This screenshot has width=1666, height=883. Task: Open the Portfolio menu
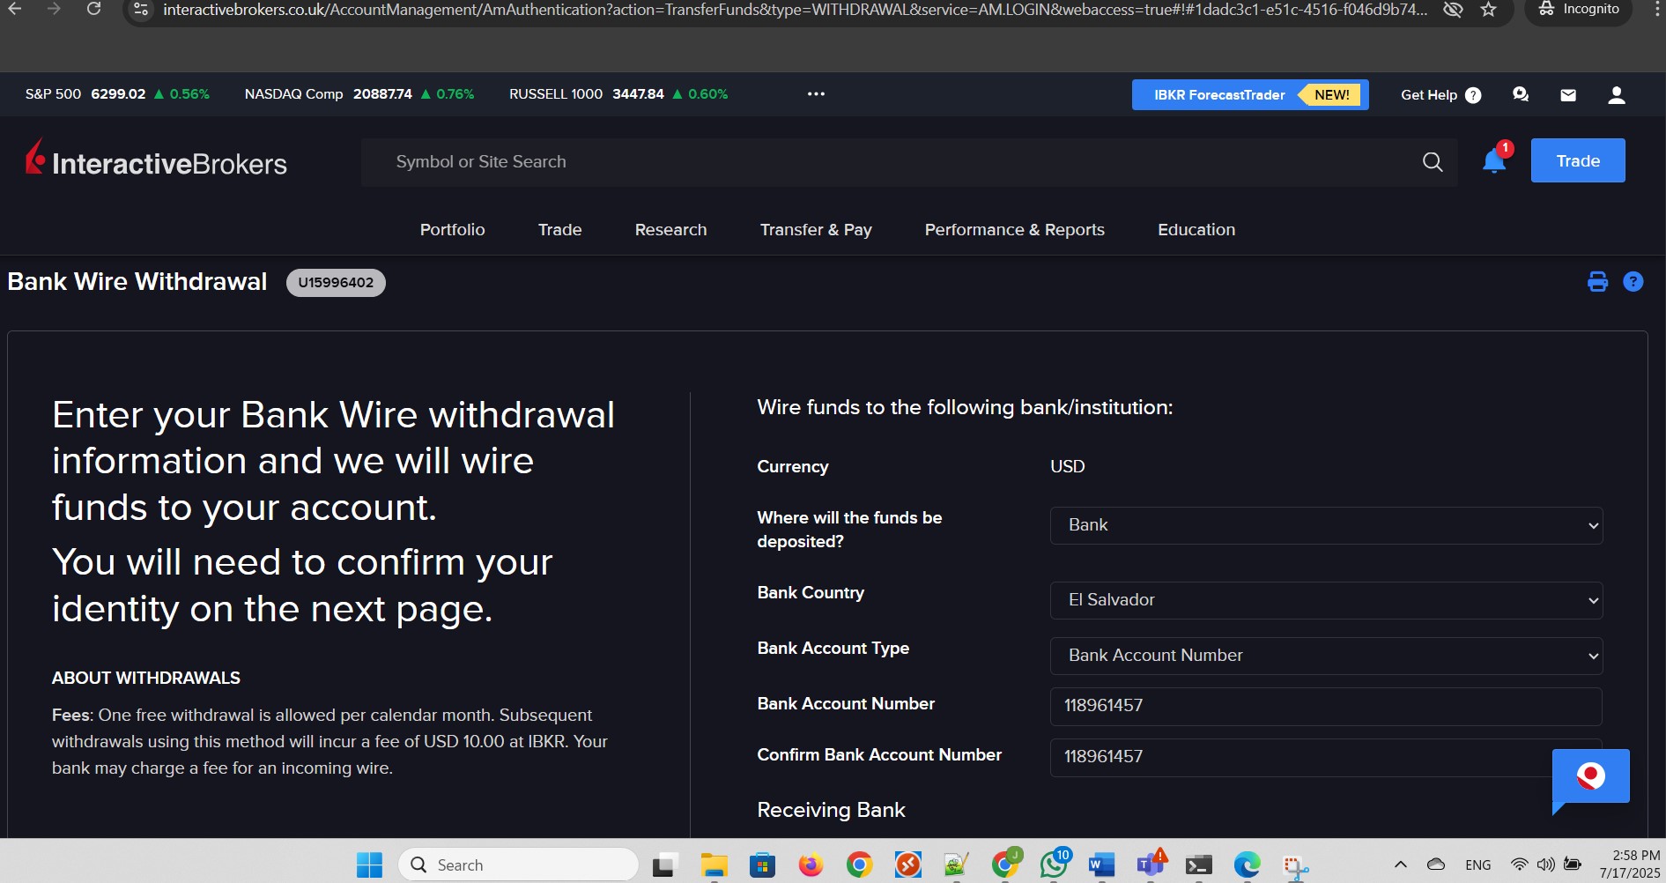(x=452, y=230)
